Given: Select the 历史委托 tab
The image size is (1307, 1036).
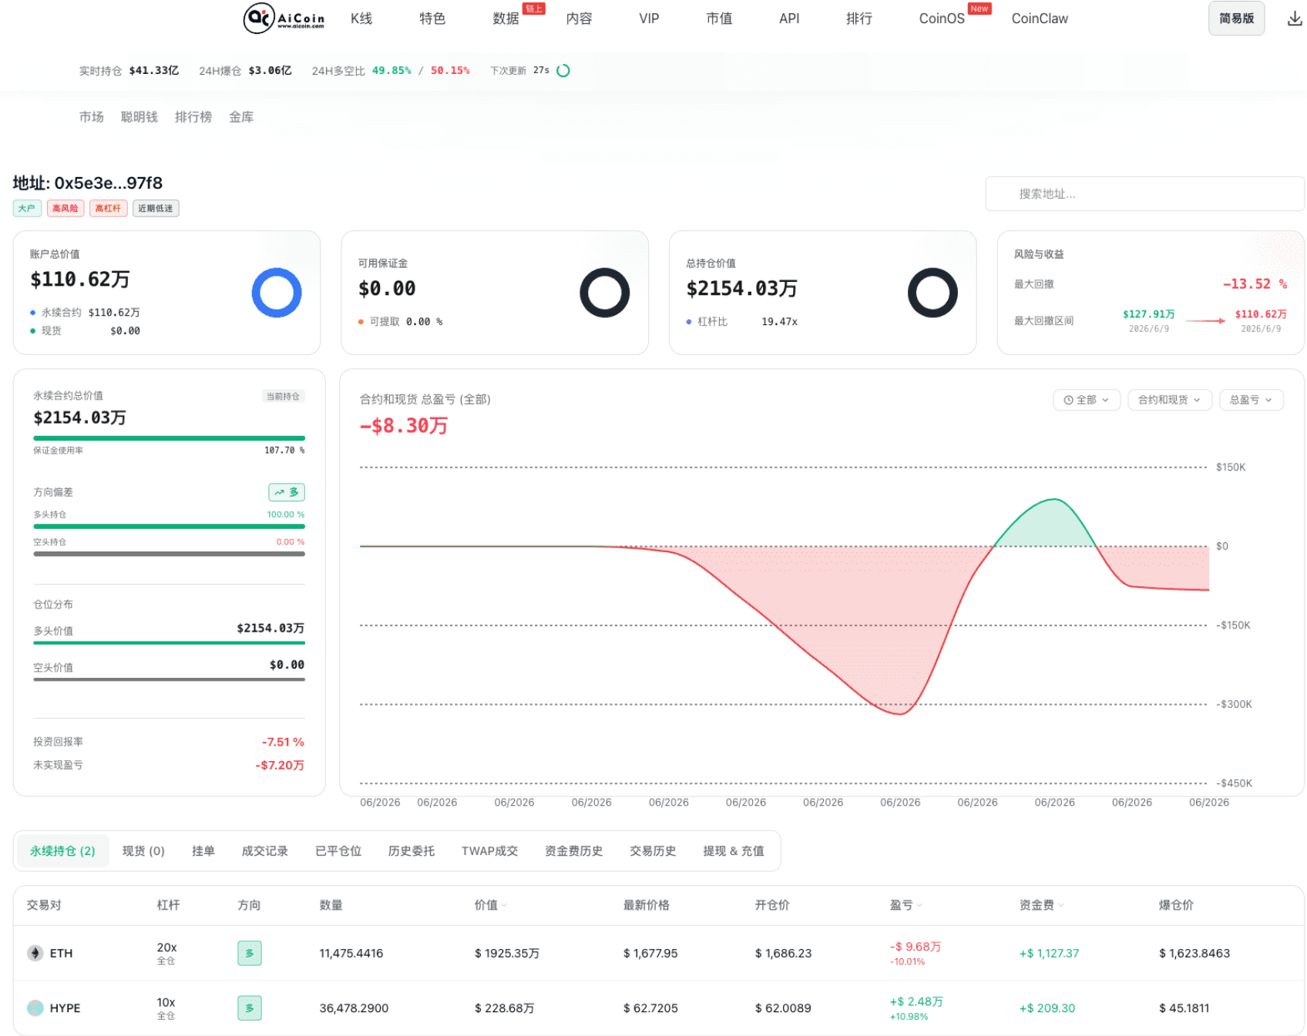Looking at the screenshot, I should point(412,851).
